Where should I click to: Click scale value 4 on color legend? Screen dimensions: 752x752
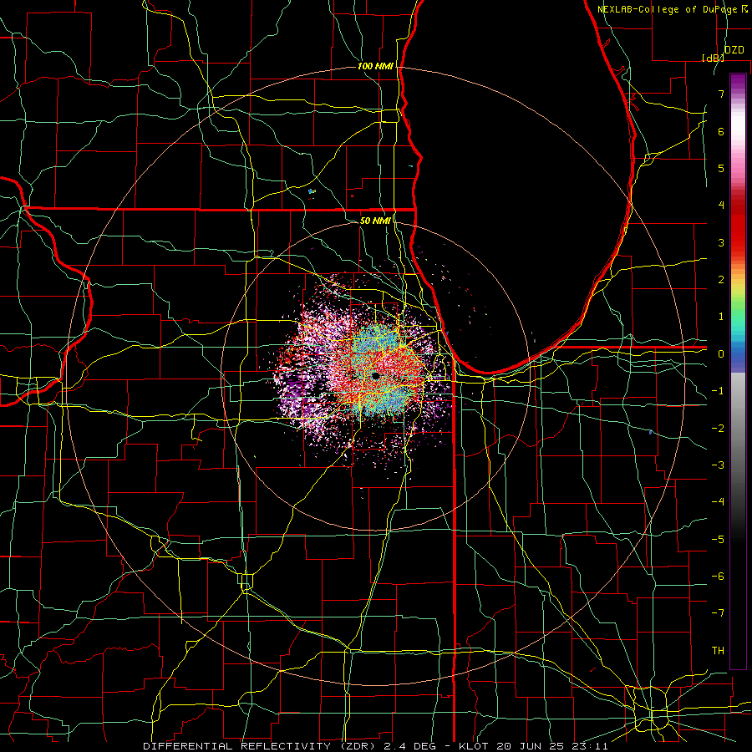coord(721,206)
